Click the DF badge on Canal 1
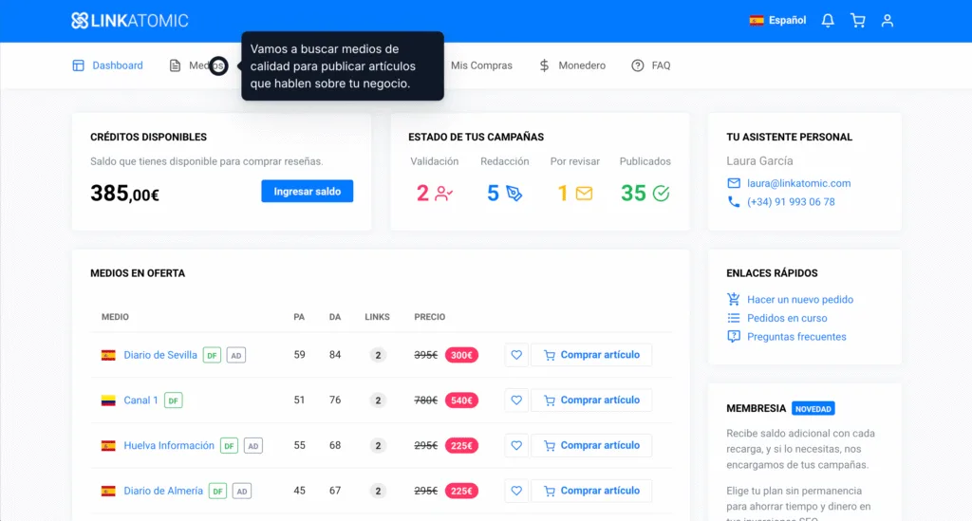The width and height of the screenshot is (972, 521). click(x=174, y=400)
